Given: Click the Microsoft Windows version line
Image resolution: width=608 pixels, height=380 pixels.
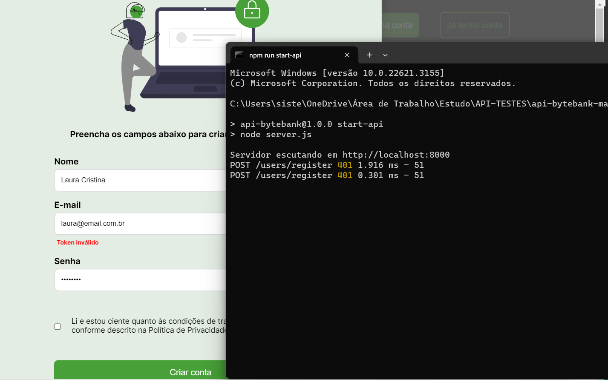Looking at the screenshot, I should (x=337, y=73).
